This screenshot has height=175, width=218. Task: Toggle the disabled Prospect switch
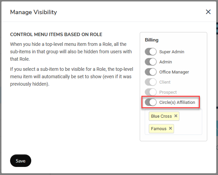tap(150, 92)
